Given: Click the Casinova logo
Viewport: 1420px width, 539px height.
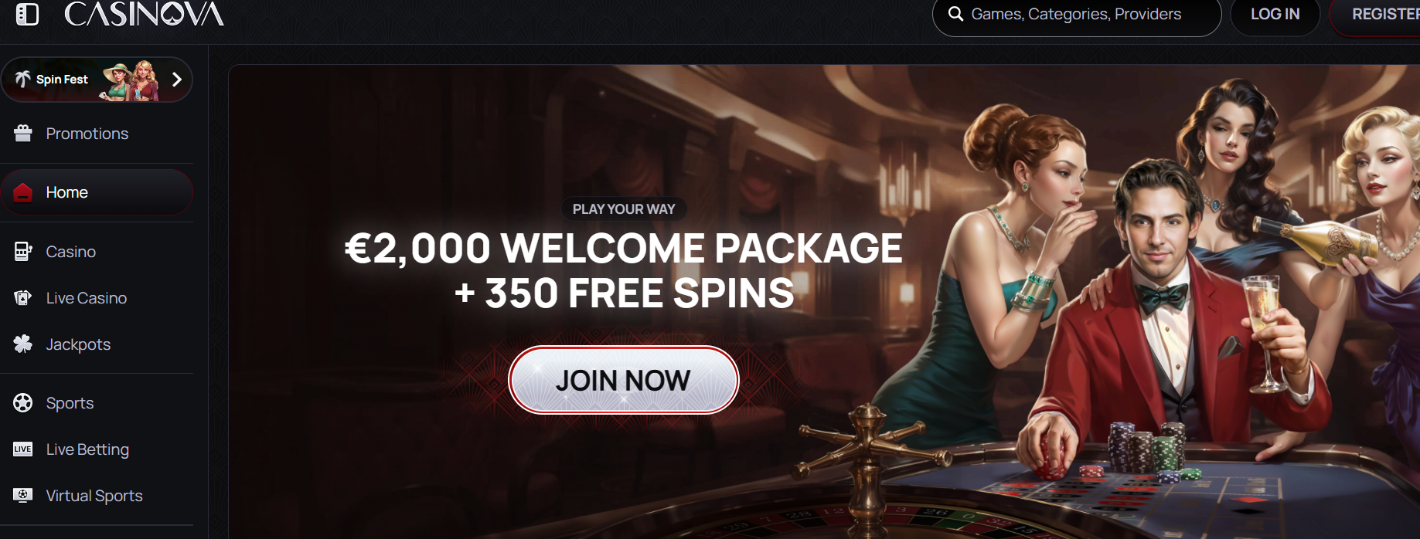Looking at the screenshot, I should point(144,14).
